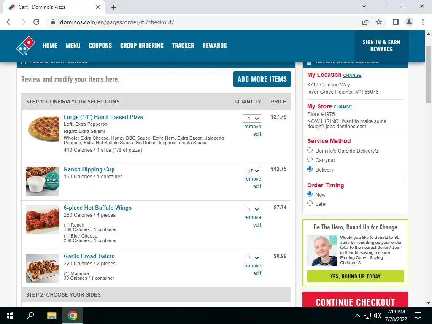Viewport: 432px width, 324px height.
Task: Click CHANGE next to My Store
Action: click(x=343, y=107)
